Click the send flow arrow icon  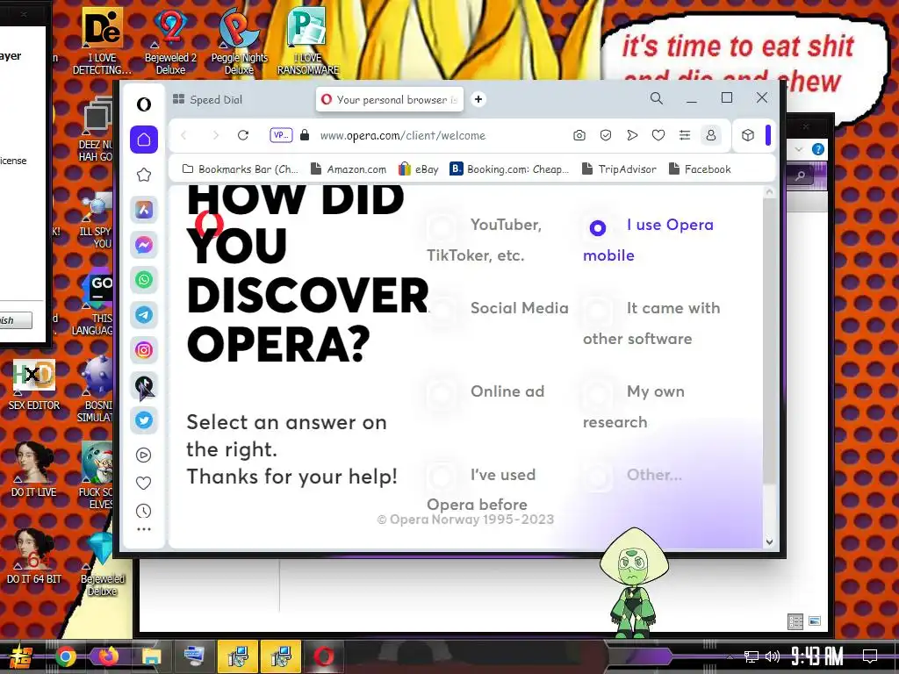(x=632, y=135)
